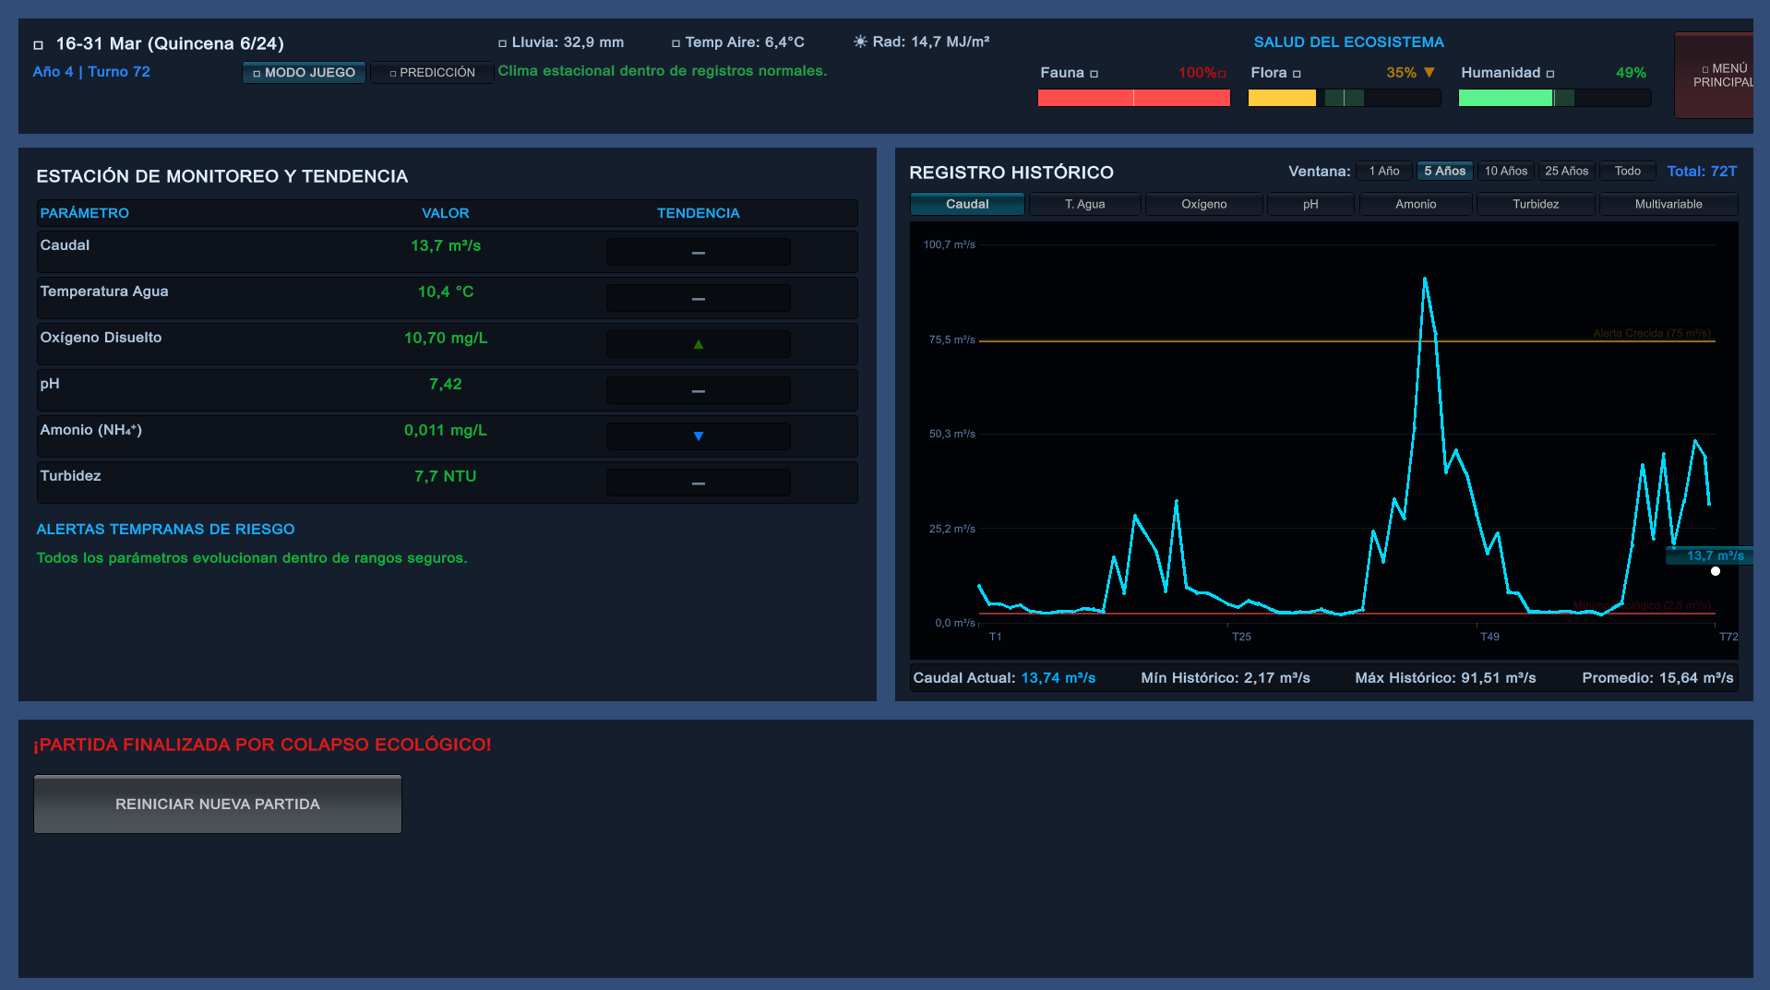Select the 1 Año window
This screenshot has width=1770, height=990.
tap(1383, 171)
